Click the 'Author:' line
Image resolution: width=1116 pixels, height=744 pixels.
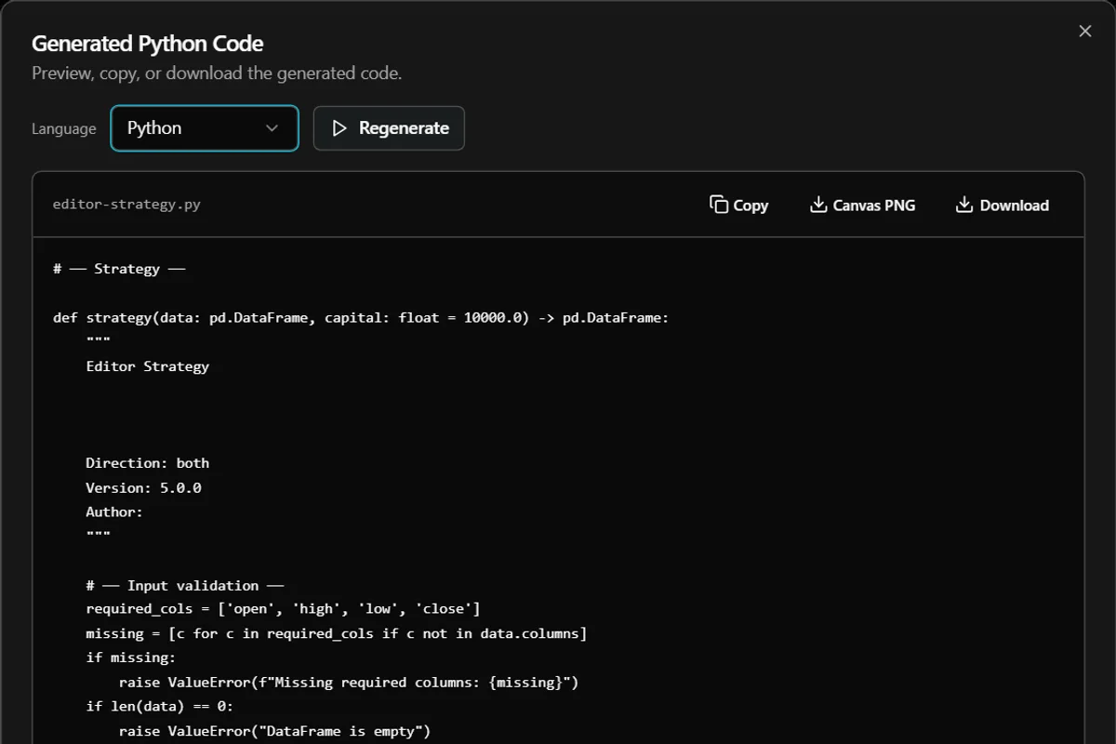click(x=114, y=511)
